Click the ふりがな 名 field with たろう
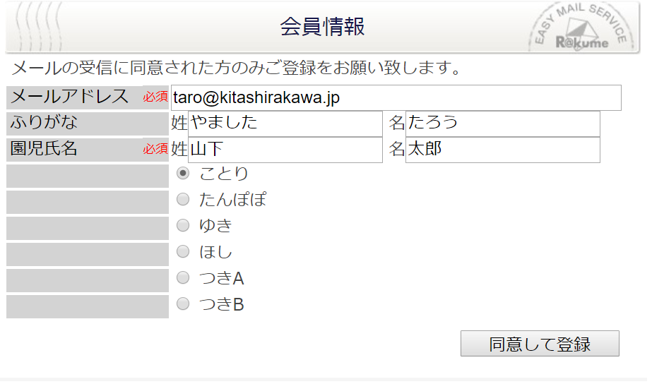Screen dimensions: 664x384 point(503,124)
